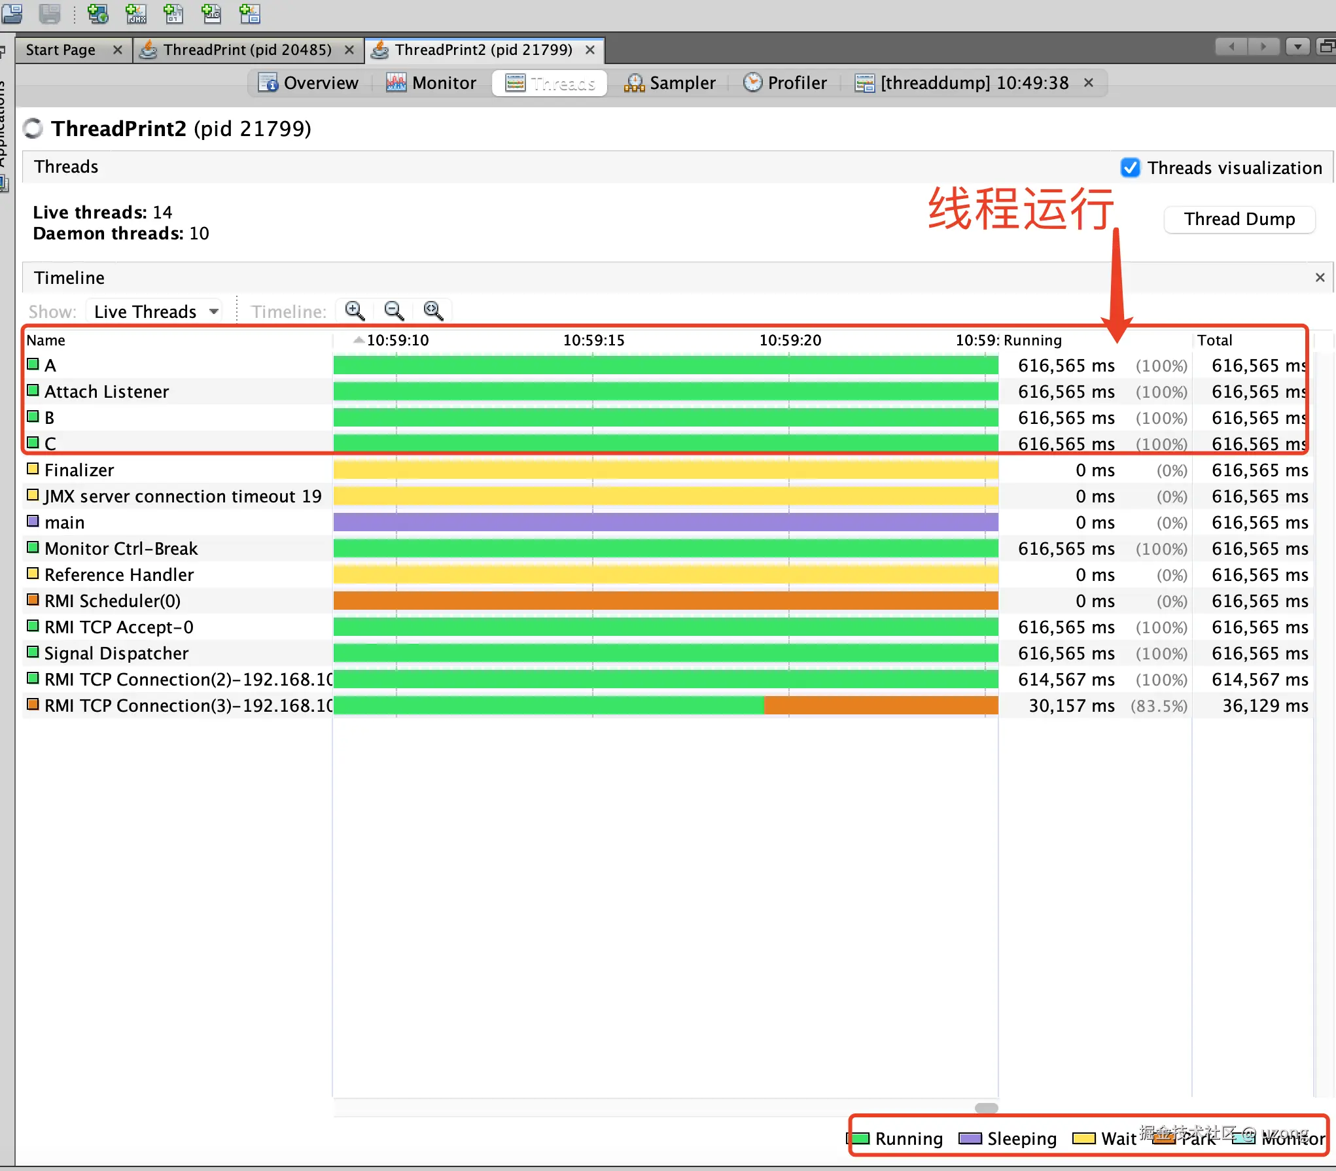This screenshot has width=1336, height=1171.
Task: Click the Thread Dump button
Action: point(1239,219)
